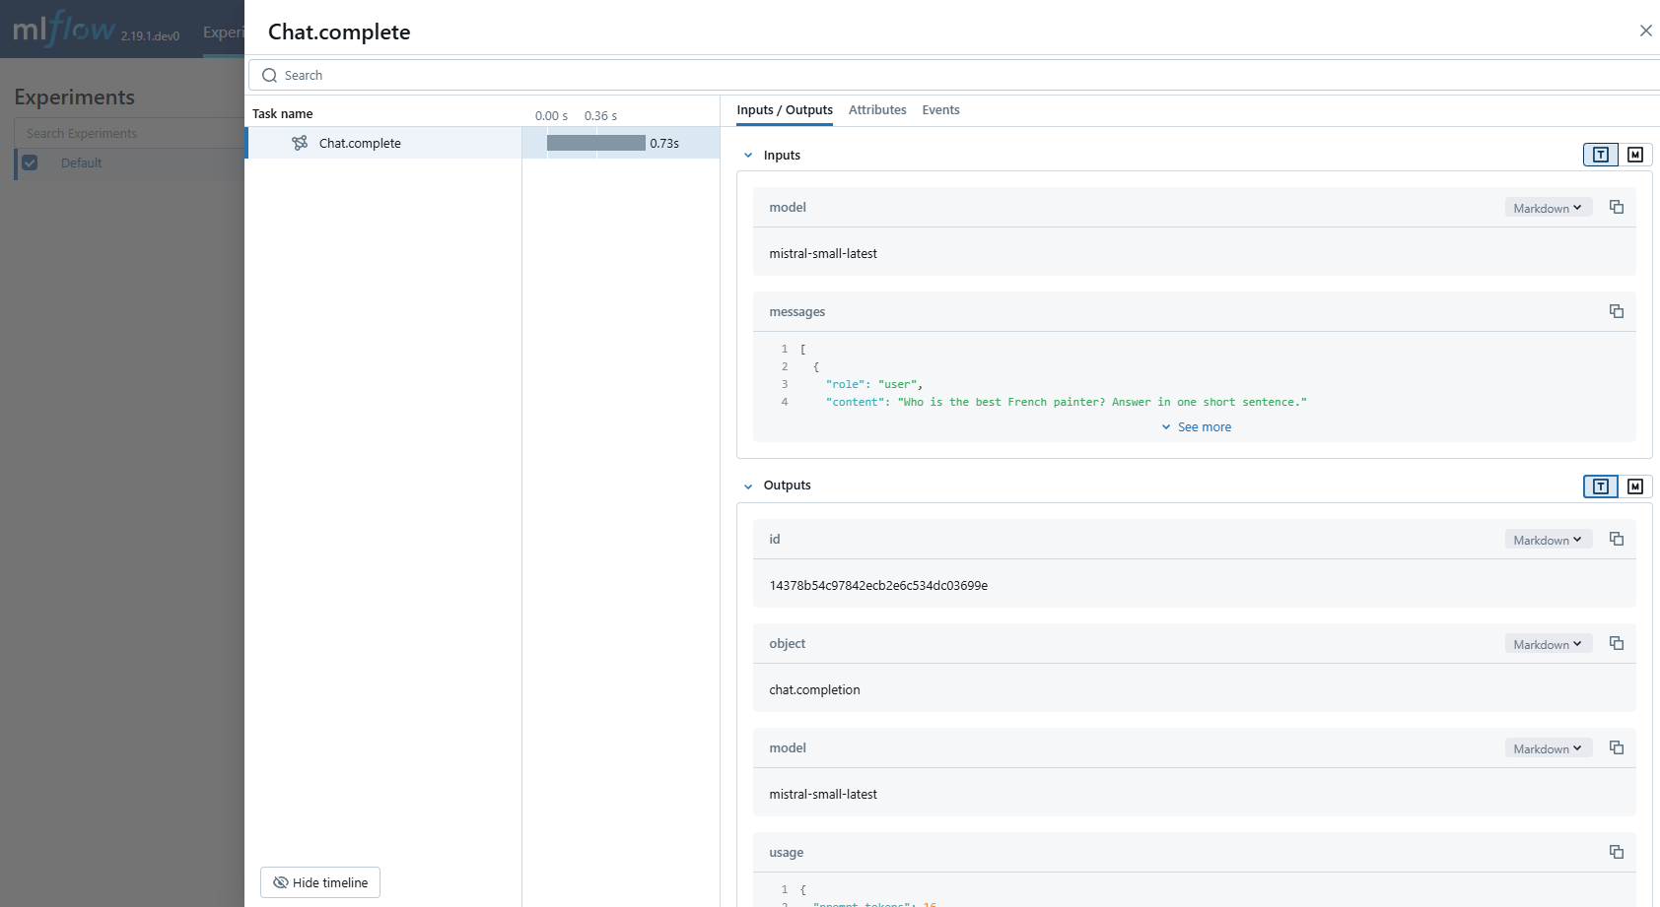Close the Chat.complete trace panel

[1645, 31]
